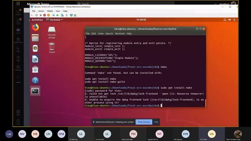Select the HN participant tile
The width and height of the screenshot is (251, 141).
tap(186, 134)
